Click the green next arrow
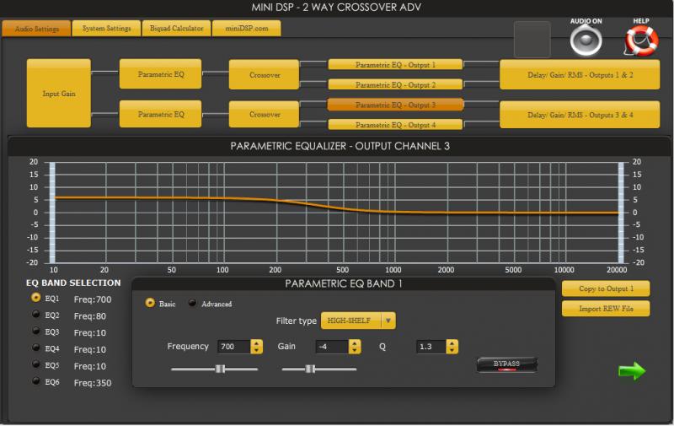Screen dimensions: 674x426 631,371
